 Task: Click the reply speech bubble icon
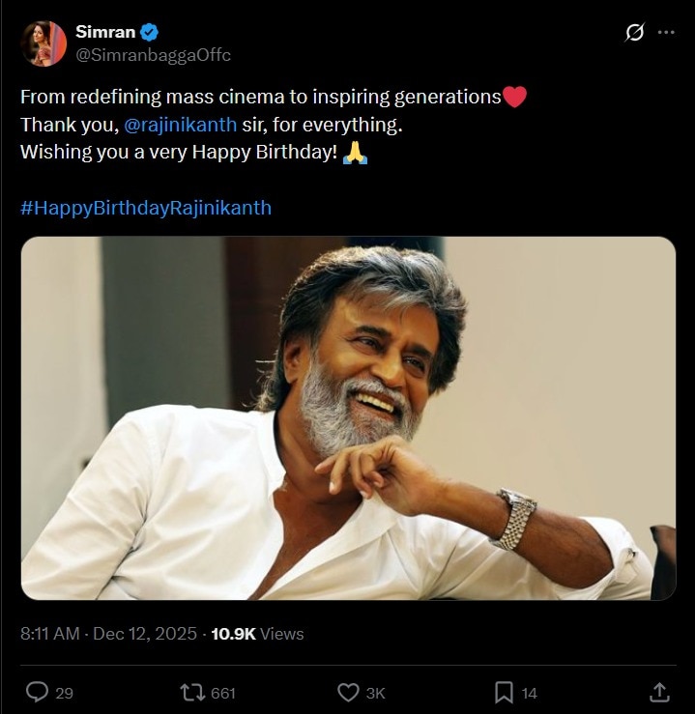pos(38,692)
